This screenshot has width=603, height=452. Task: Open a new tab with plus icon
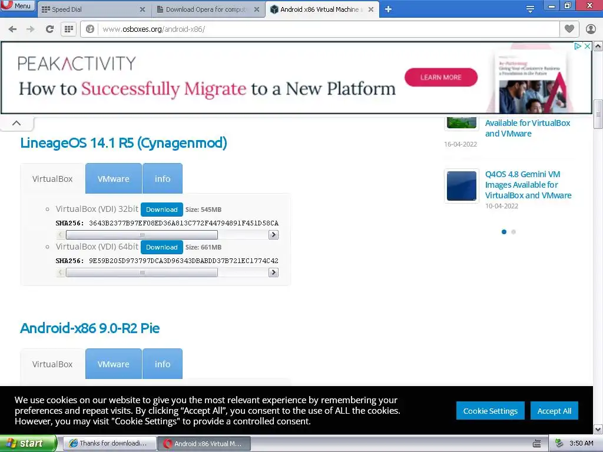coord(389,9)
